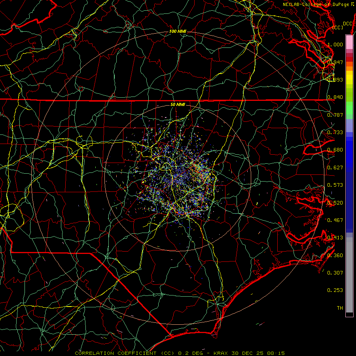
Task: Click the 00:15 time stamp
Action: click(276, 353)
